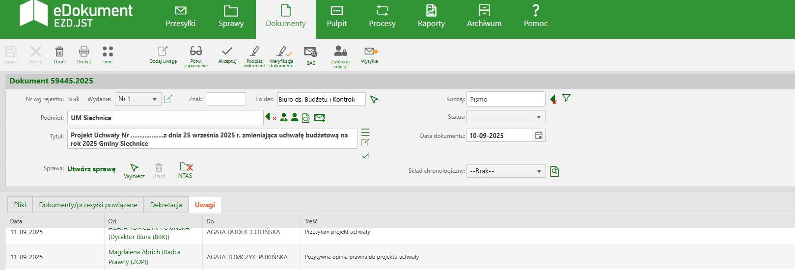Click Zablokuj edycję lock icon
This screenshot has width=795, height=270.
point(340,52)
